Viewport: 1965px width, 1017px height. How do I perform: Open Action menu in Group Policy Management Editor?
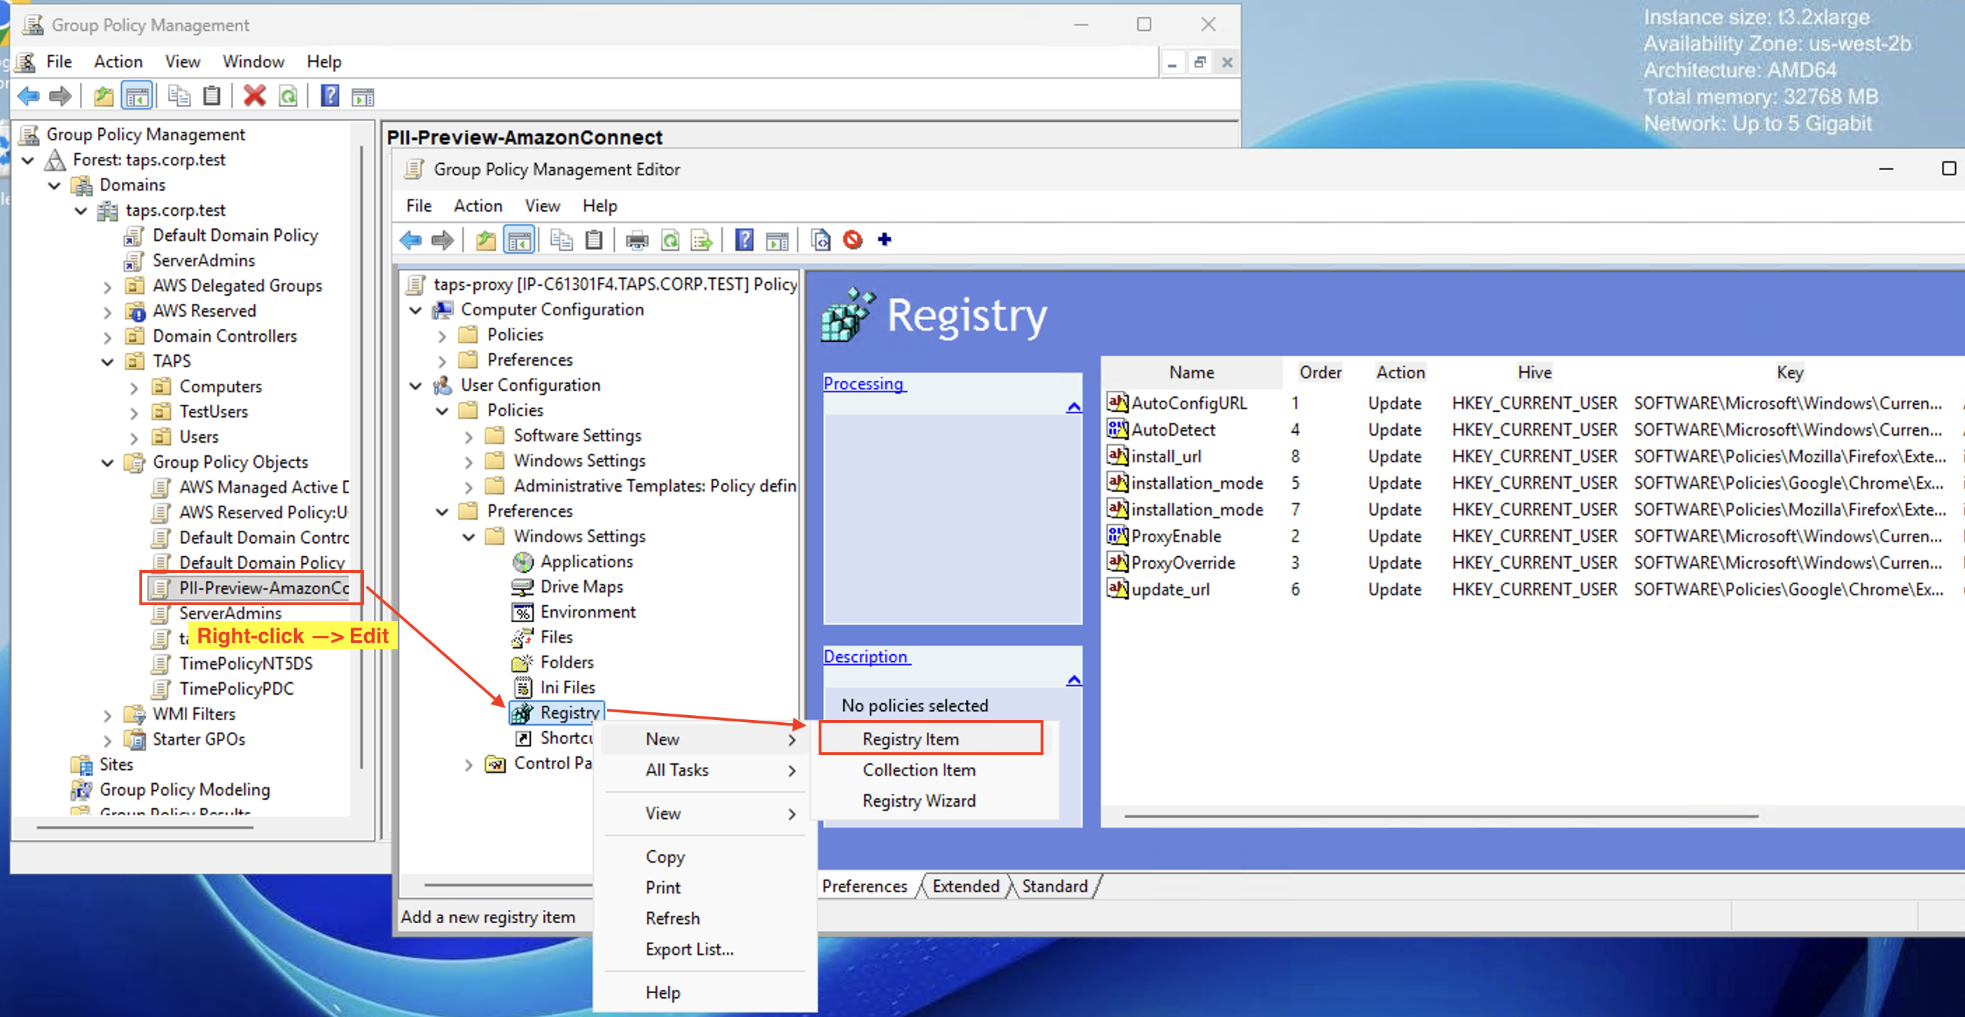478,206
